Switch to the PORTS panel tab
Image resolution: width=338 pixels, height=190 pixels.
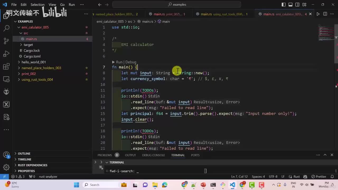[195, 155]
